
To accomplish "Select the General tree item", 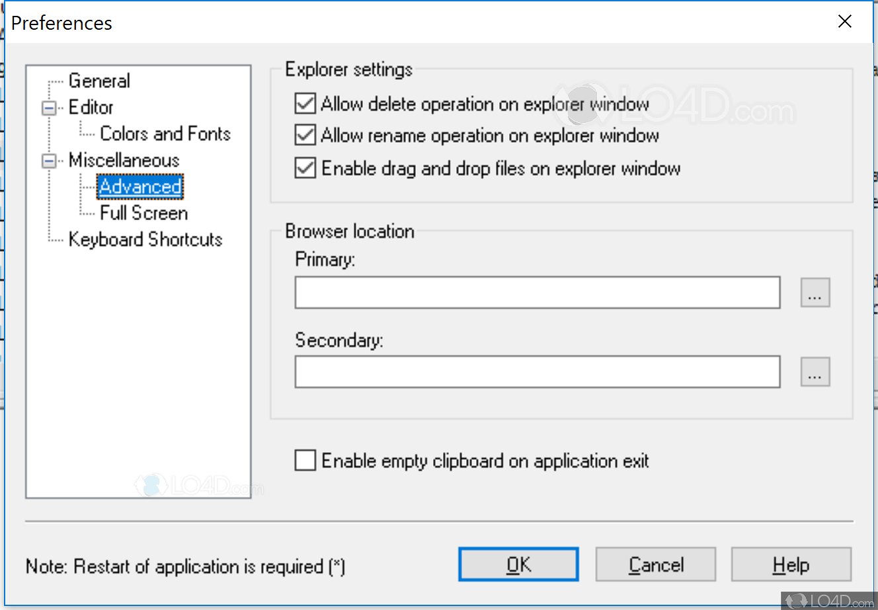I will [99, 80].
